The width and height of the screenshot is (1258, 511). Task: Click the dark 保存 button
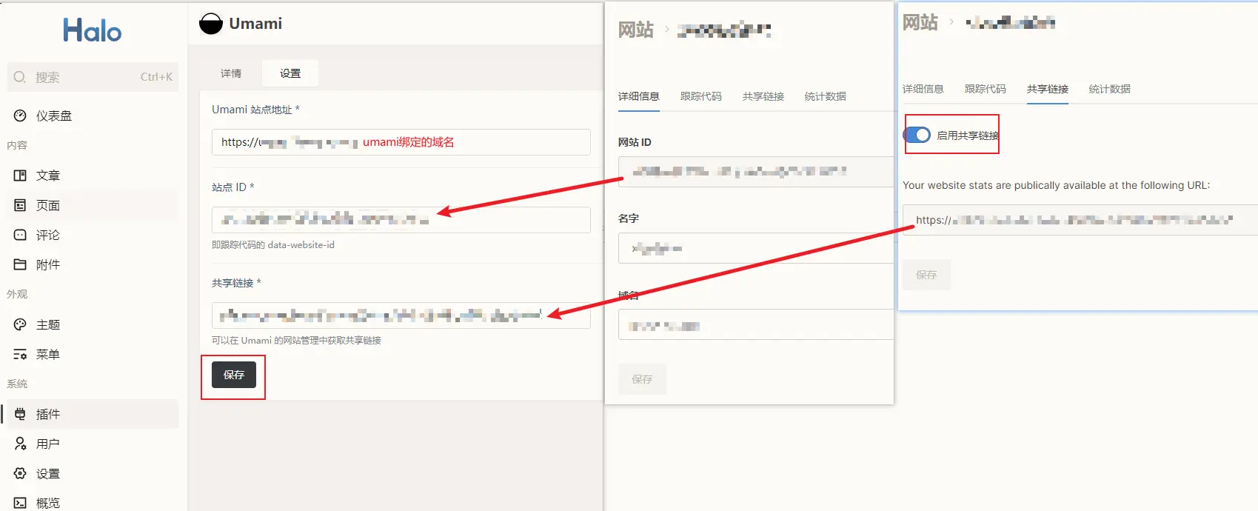pyautogui.click(x=233, y=375)
